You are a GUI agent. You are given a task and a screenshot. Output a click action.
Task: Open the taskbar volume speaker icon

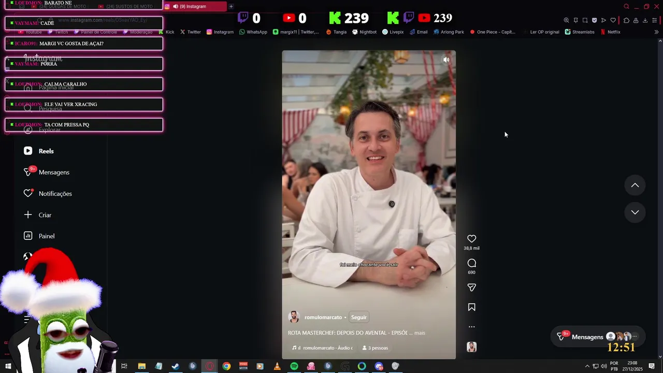click(x=603, y=366)
